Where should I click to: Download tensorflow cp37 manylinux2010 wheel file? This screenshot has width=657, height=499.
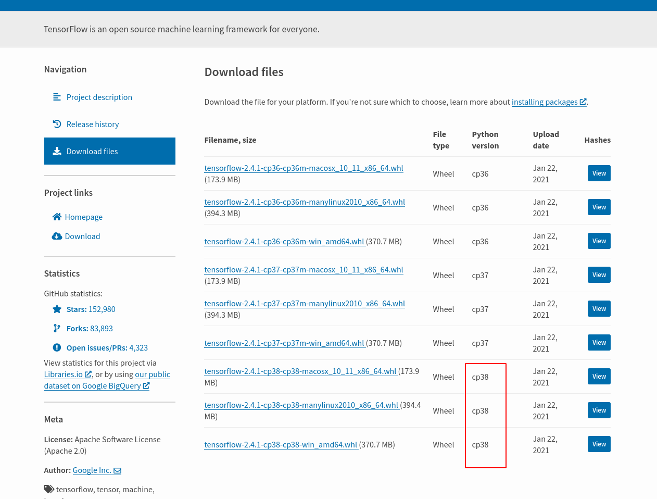click(x=305, y=304)
